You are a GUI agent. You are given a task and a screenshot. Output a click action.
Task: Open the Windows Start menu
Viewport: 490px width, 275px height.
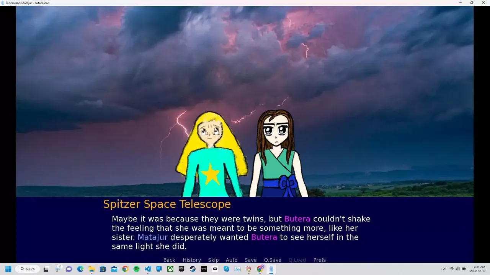pyautogui.click(x=8, y=269)
